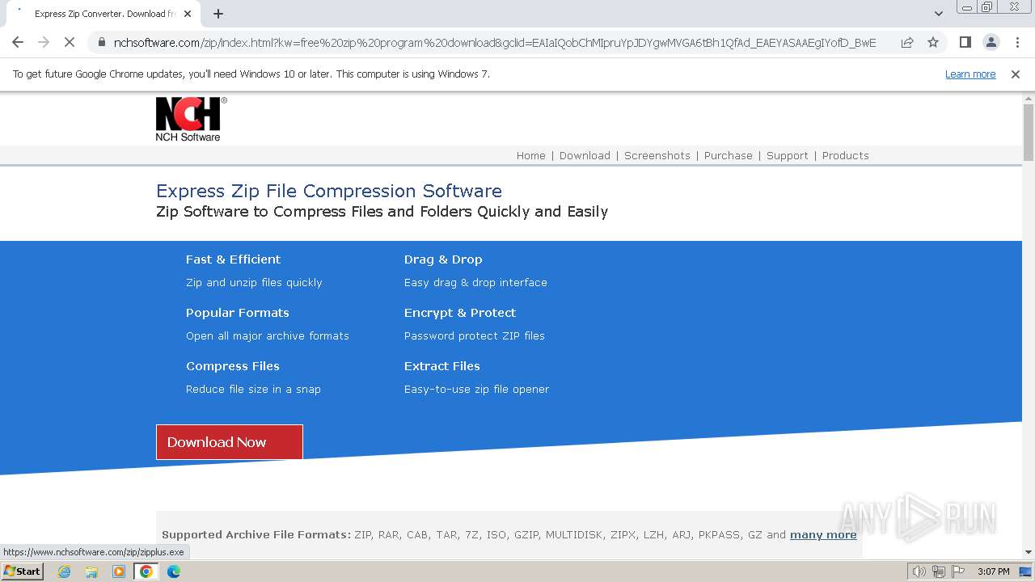Click the address bar URL
The height and width of the screenshot is (582, 1035).
tap(495, 43)
